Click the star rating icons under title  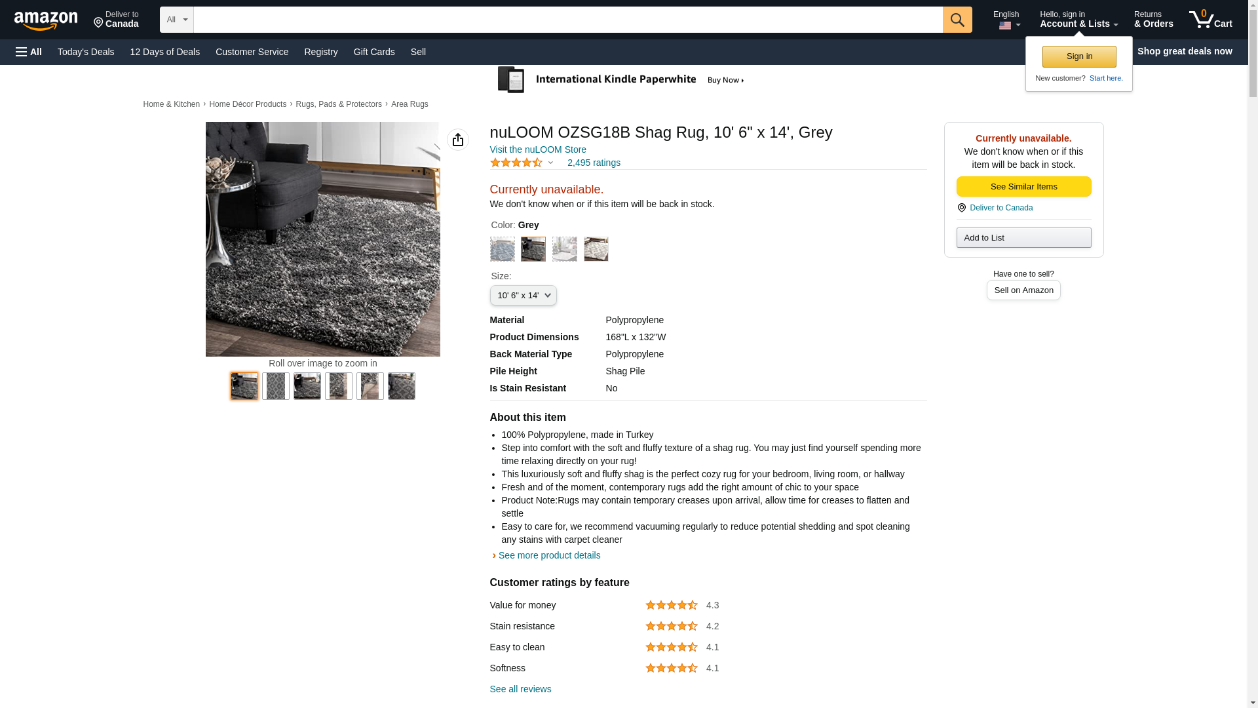click(x=516, y=163)
